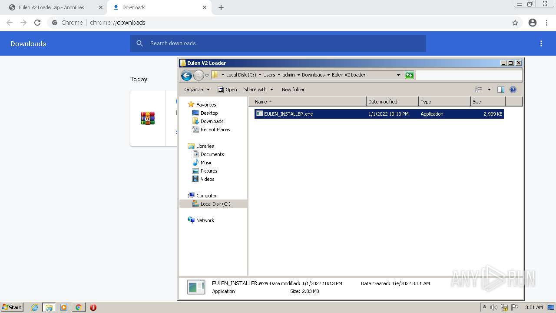Expand the address bar previous locations dropdown
This screenshot has width=556, height=313.
(398, 75)
